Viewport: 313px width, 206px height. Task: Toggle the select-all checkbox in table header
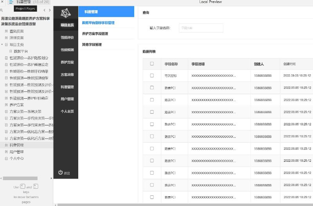tap(152, 63)
